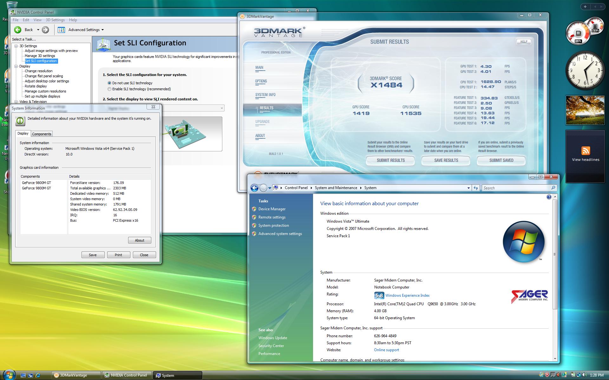
Task: Click the Clock gadget in sidebar
Action: click(x=585, y=71)
